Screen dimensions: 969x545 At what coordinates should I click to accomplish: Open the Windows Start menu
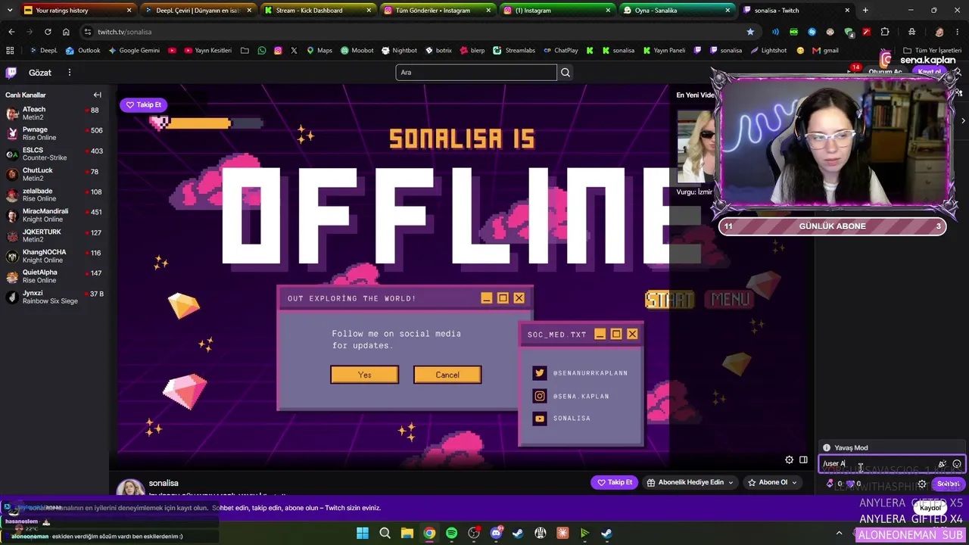363,533
